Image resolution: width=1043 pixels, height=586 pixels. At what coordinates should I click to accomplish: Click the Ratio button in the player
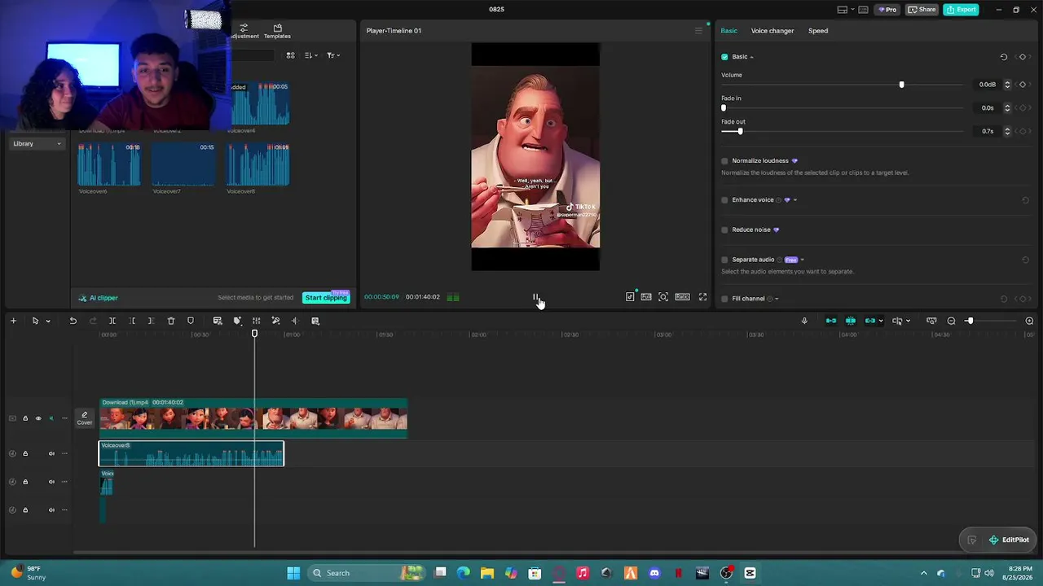(682, 297)
